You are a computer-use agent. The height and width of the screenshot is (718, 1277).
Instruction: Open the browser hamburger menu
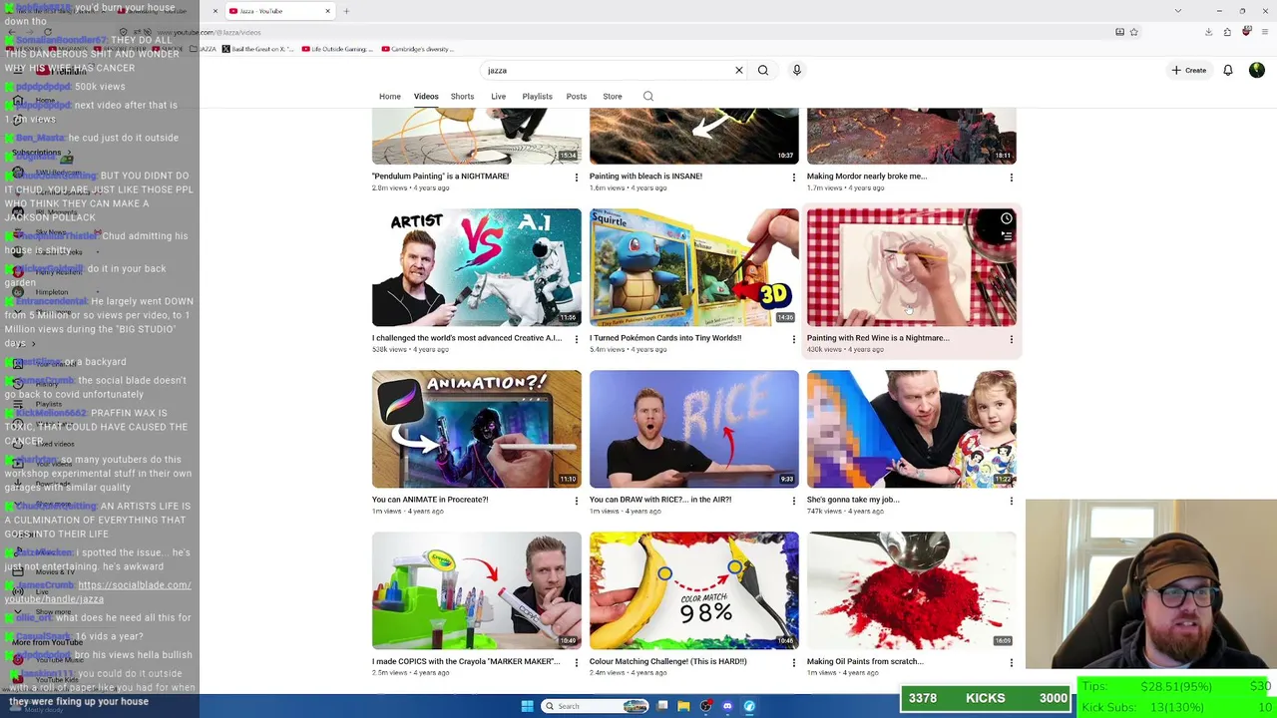pos(1264,32)
